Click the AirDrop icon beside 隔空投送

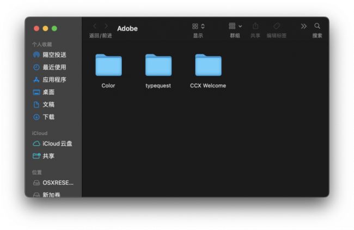click(x=36, y=55)
